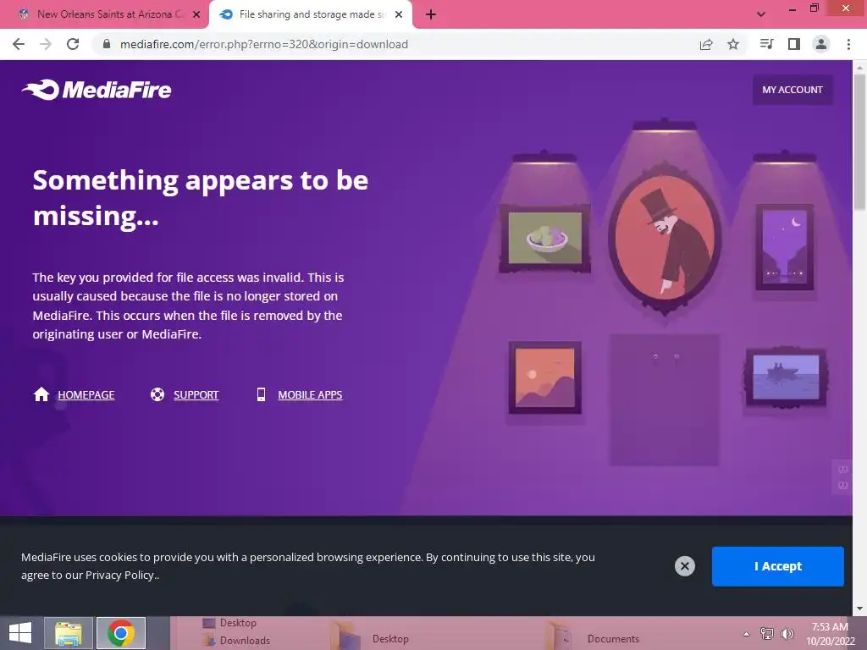Click the moonlit night painting
867x650 pixels.
pyautogui.click(x=785, y=247)
